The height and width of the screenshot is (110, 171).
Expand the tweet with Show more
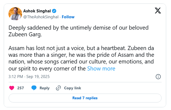pos(101,69)
